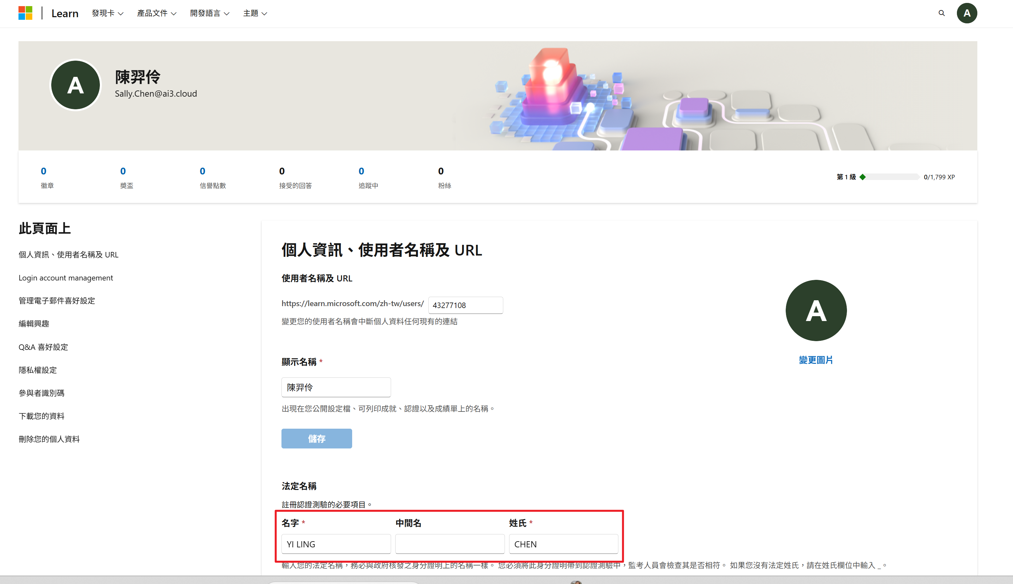Click the 陳羿伶 name in the banner
This screenshot has width=1013, height=584.
coord(137,77)
